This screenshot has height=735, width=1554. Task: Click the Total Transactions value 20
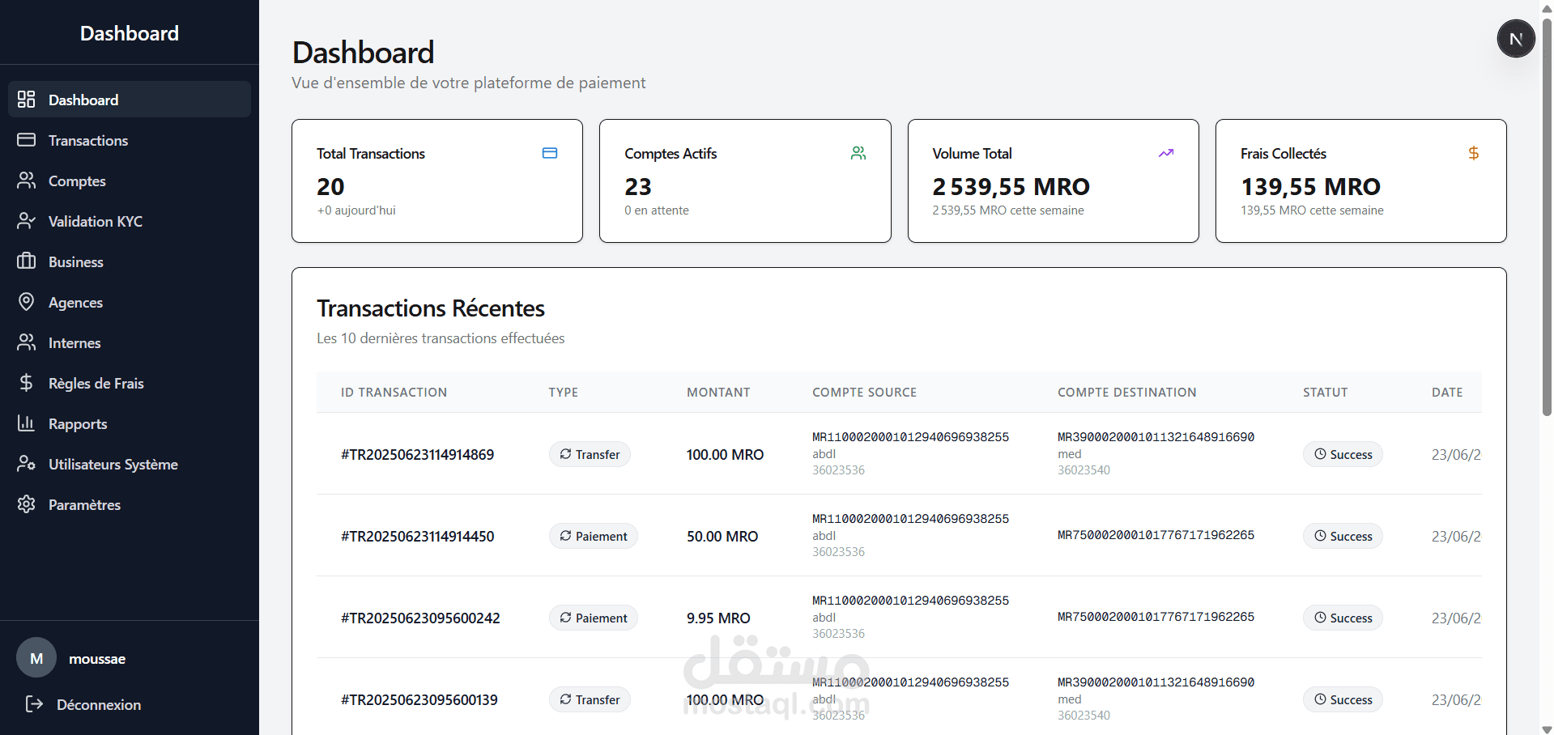[330, 186]
